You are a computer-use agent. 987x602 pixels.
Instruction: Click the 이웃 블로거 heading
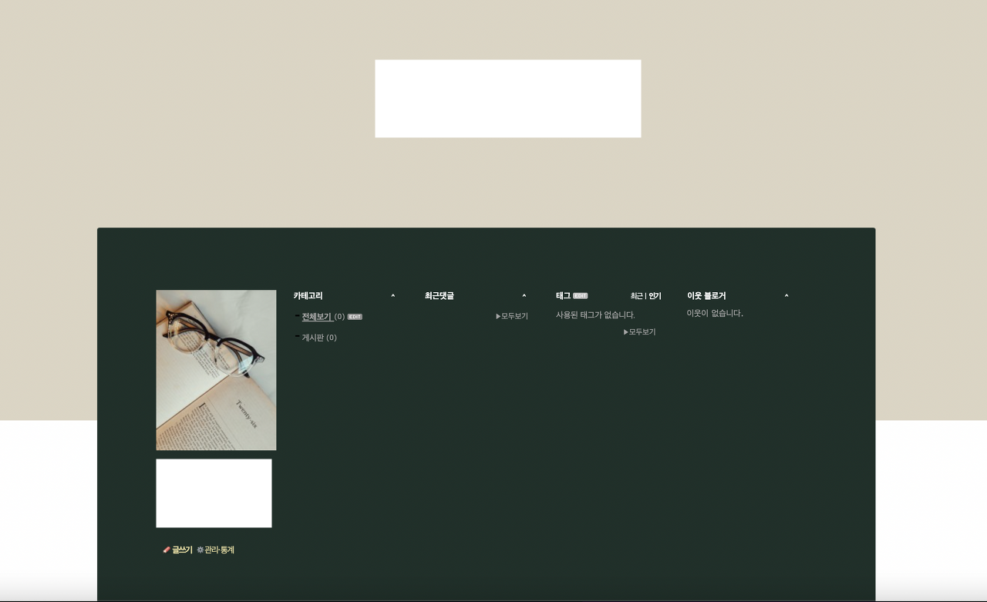706,296
